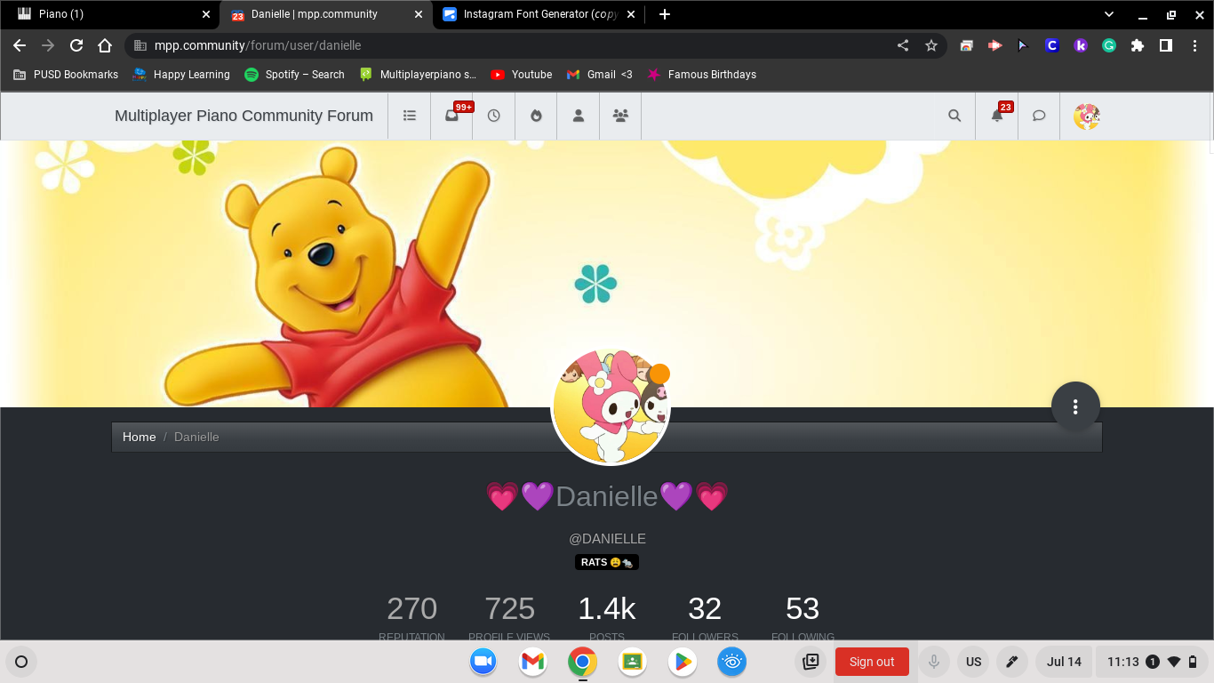
Task: Open the chats speech bubble icon
Action: click(x=1039, y=116)
